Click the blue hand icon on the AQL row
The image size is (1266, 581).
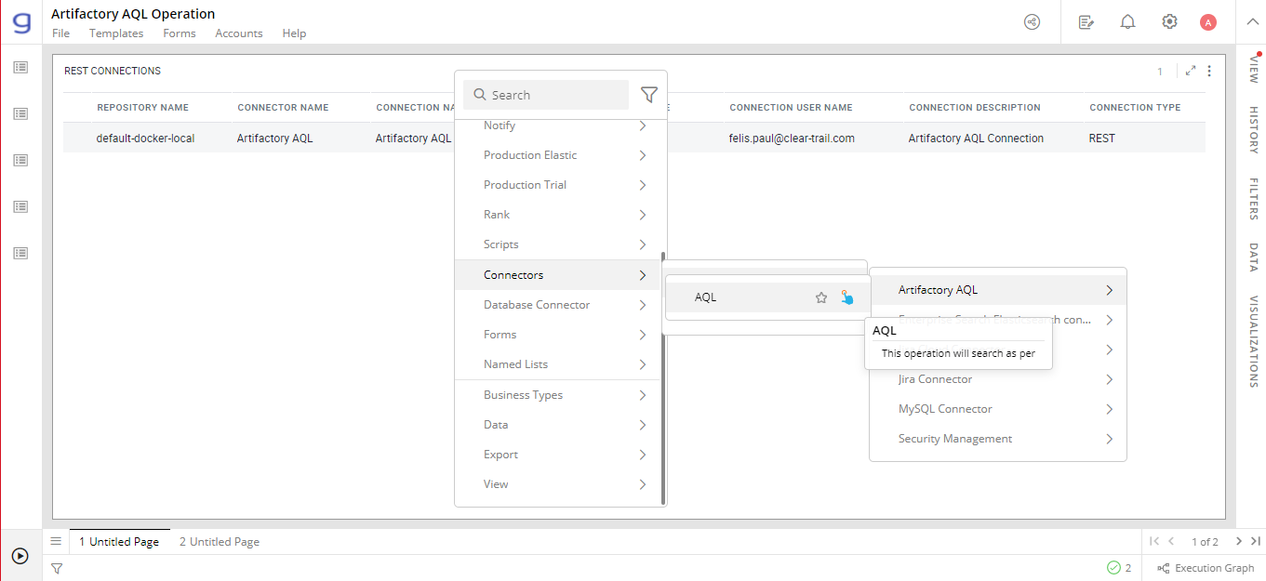[x=846, y=297]
